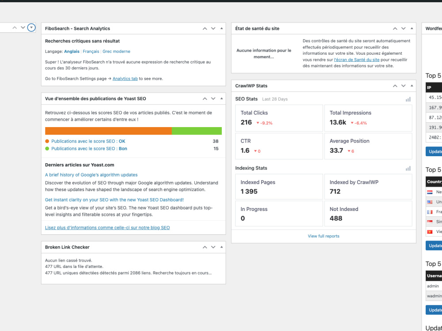Open 'A brief history of Google's algorithm updates'

tap(91, 175)
